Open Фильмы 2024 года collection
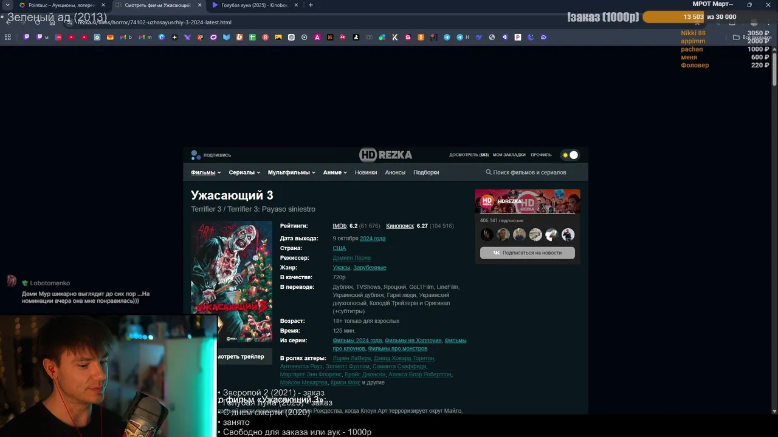Image resolution: width=778 pixels, height=437 pixels. click(357, 340)
